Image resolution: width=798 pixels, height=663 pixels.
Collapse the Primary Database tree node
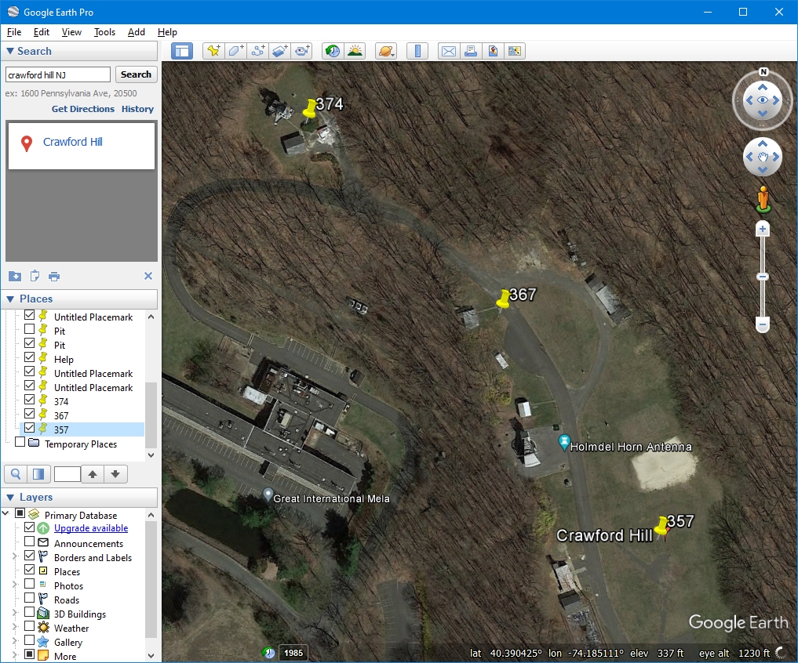coord(5,513)
